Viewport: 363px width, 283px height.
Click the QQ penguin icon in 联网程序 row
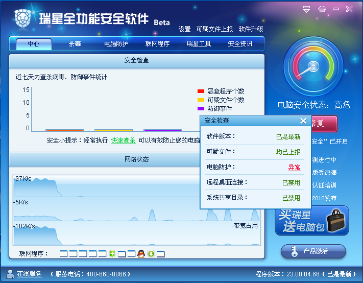pos(141,254)
